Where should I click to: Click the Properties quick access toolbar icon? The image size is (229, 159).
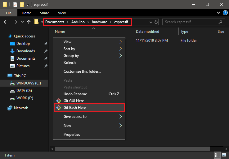pyautogui.click(x=15, y=5)
